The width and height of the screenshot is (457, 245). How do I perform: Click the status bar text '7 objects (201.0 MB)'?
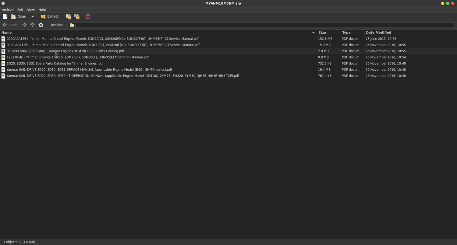(19, 242)
